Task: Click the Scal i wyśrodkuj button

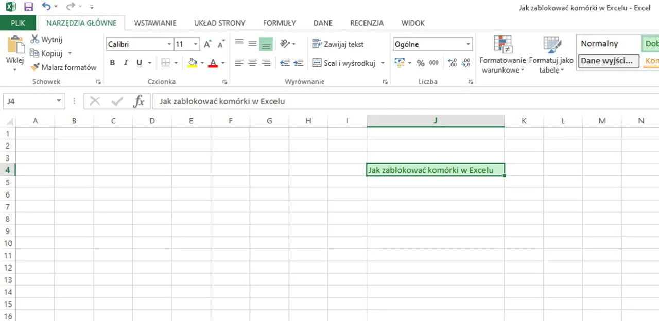Action: [344, 63]
